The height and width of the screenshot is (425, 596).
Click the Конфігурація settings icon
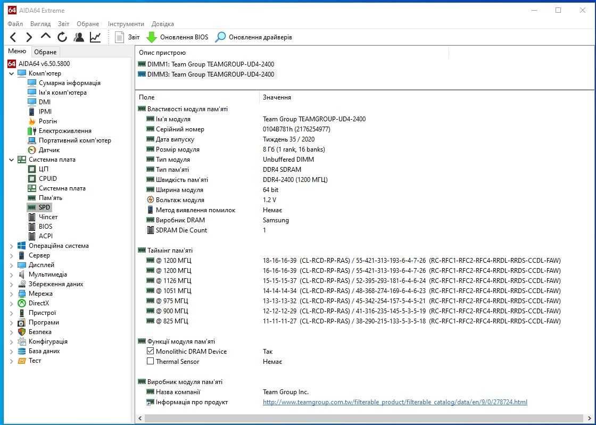coord(22,341)
